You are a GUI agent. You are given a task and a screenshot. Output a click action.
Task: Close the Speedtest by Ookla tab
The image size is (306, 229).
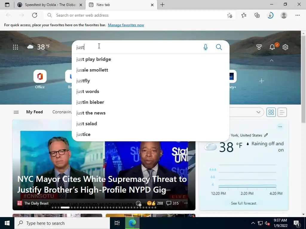(x=81, y=5)
